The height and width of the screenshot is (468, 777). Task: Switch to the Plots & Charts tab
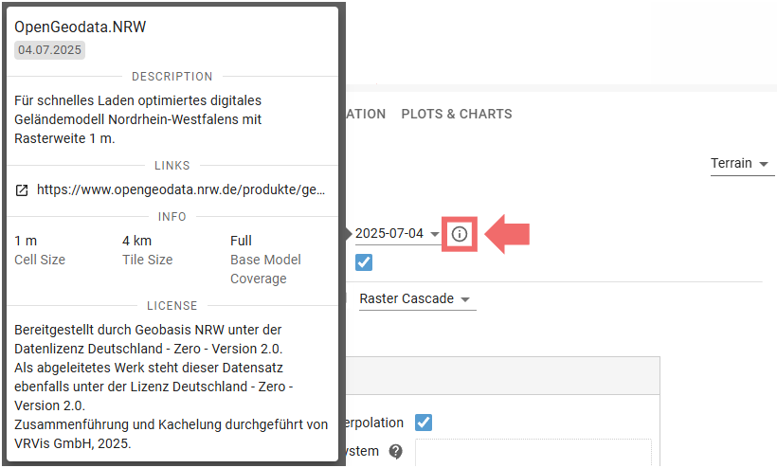(457, 114)
